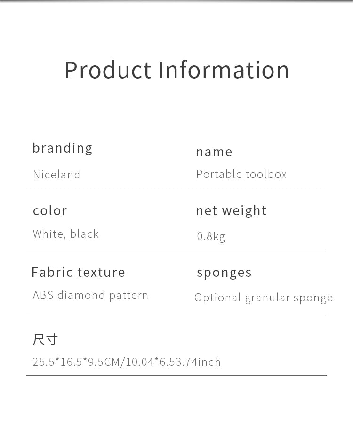Click the word weight in net weight
353x435 pixels.
point(244,211)
